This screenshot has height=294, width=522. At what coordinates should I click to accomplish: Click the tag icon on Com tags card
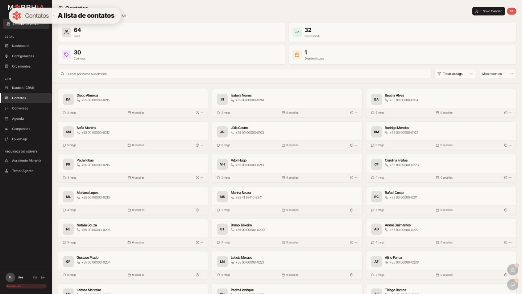[66, 55]
